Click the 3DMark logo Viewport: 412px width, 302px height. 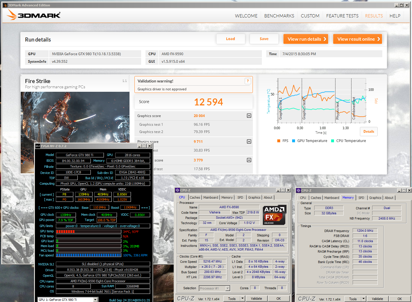(34, 15)
